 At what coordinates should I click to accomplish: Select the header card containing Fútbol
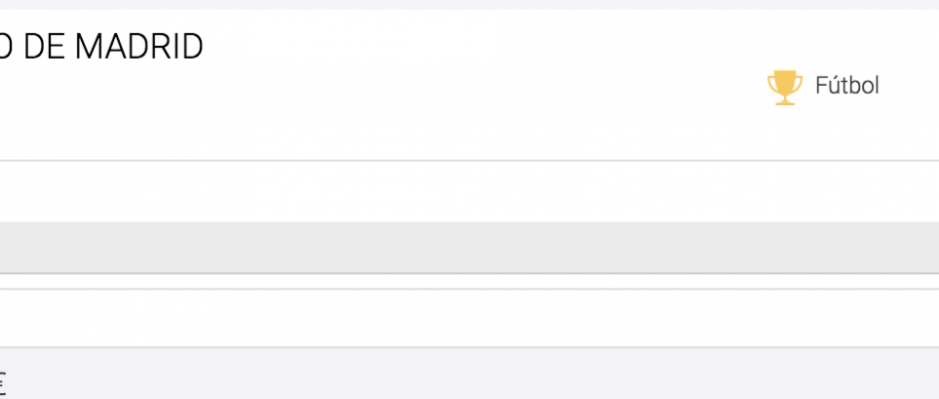point(469,85)
